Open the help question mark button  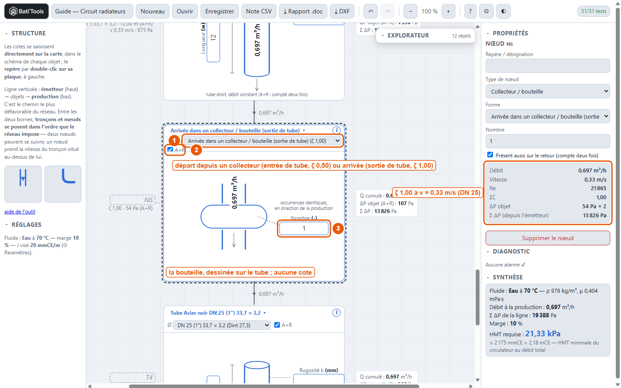pyautogui.click(x=470, y=11)
